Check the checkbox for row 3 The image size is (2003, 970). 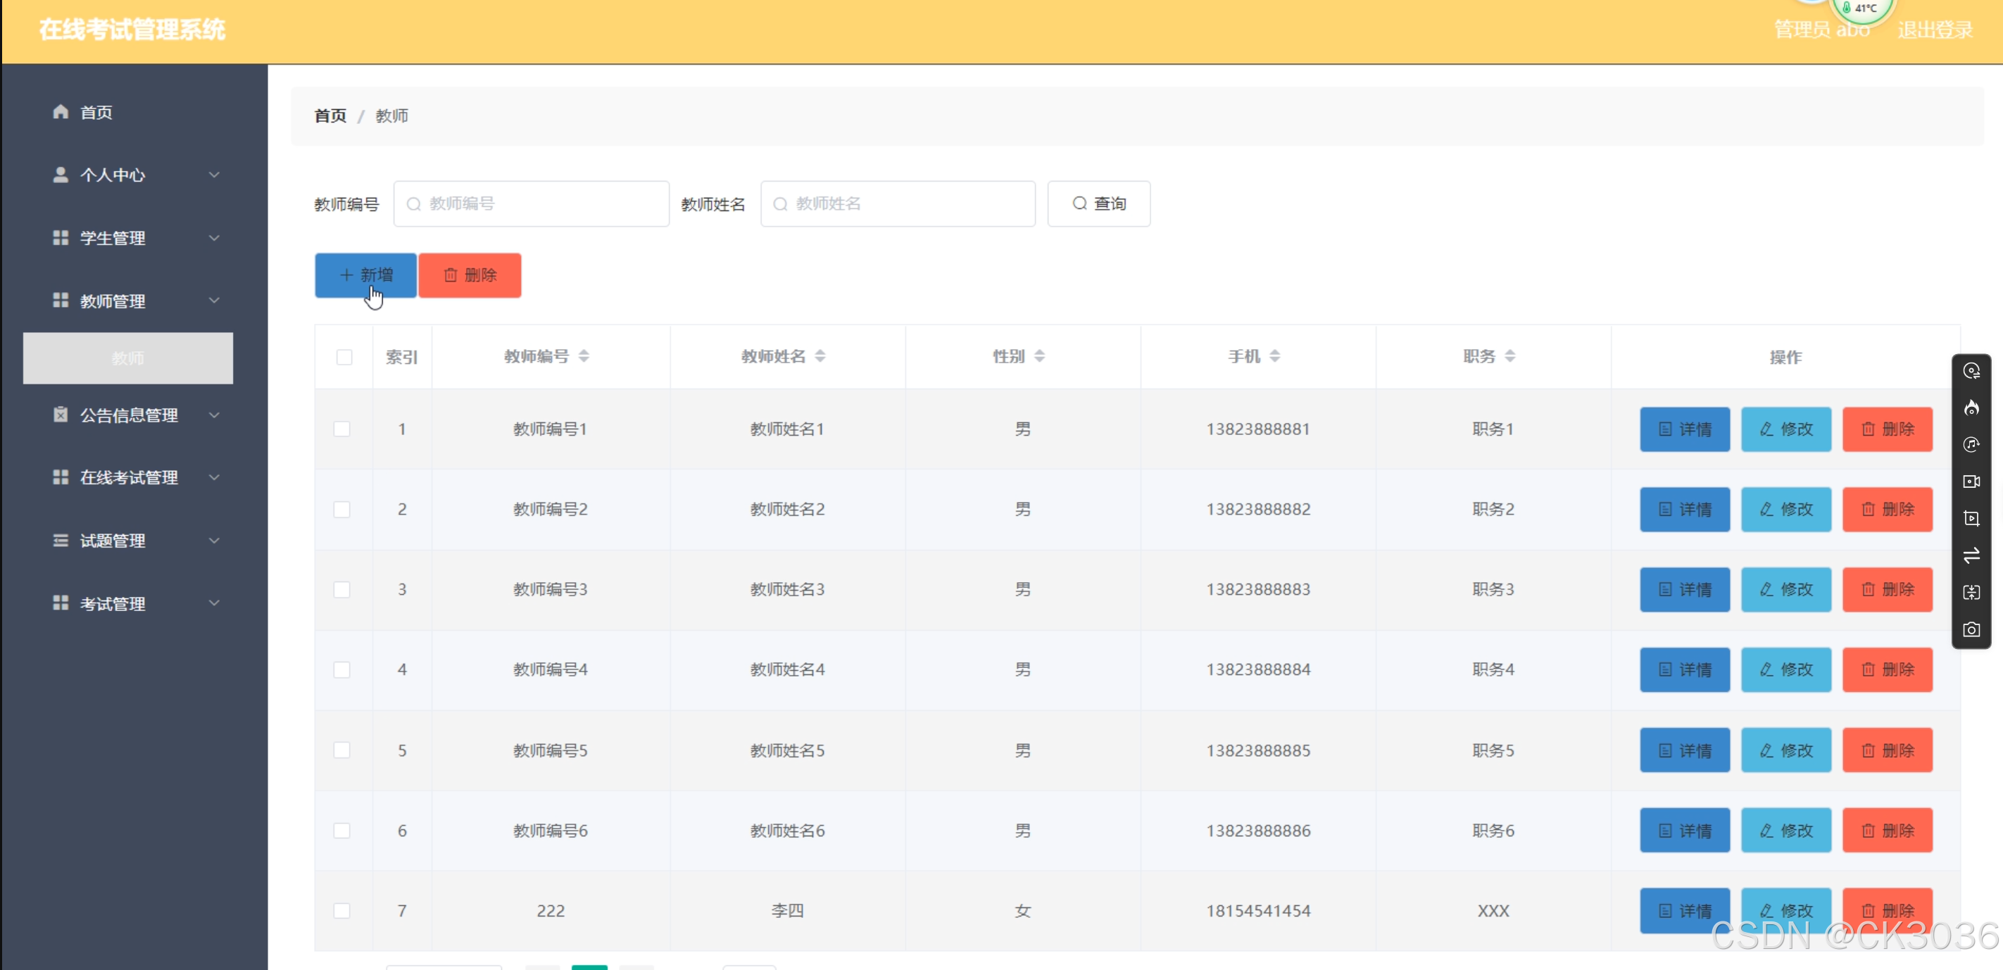[342, 590]
